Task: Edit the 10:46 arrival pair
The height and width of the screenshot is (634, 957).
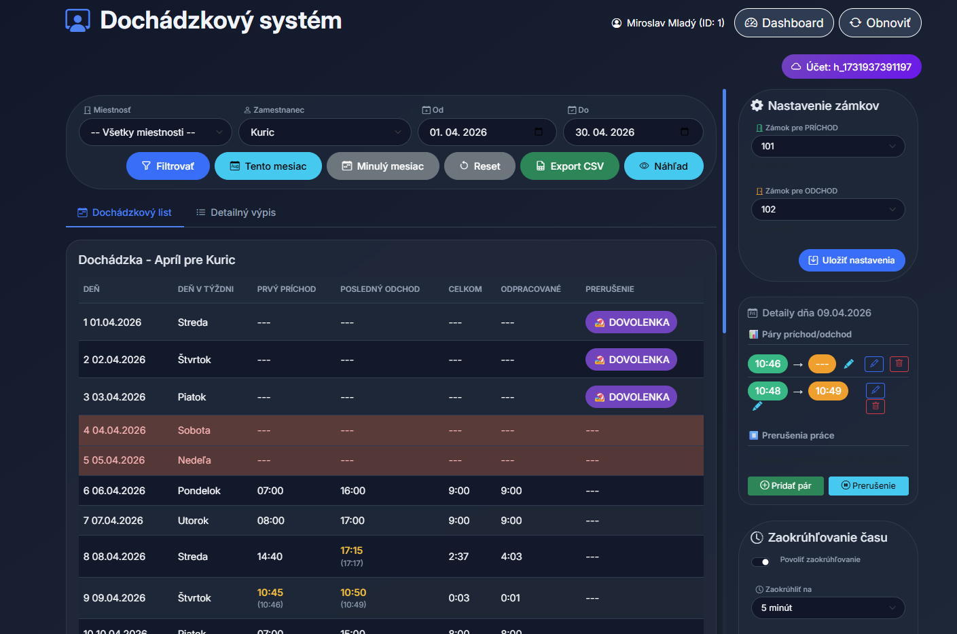Action: point(874,364)
